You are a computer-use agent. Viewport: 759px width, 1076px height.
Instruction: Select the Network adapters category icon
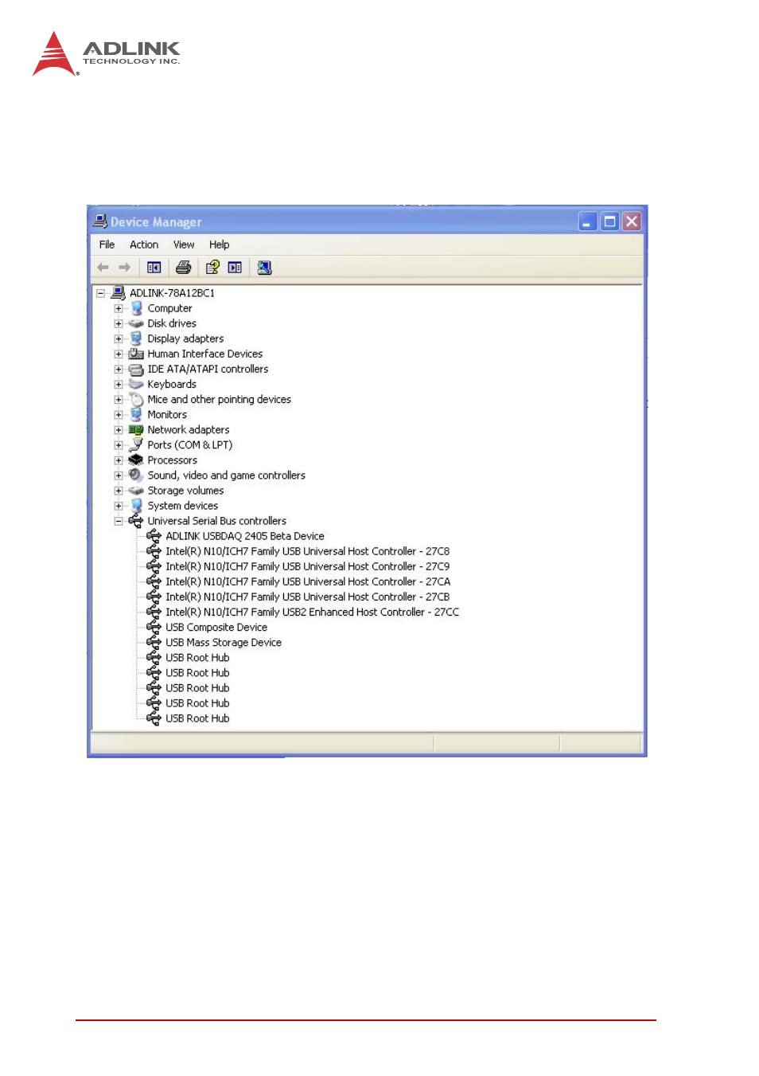click(x=136, y=430)
